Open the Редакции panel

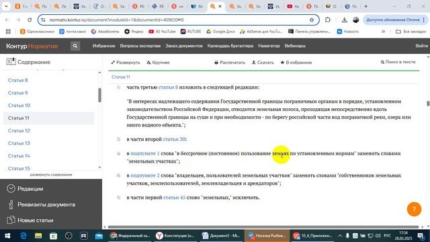[x=26, y=189]
